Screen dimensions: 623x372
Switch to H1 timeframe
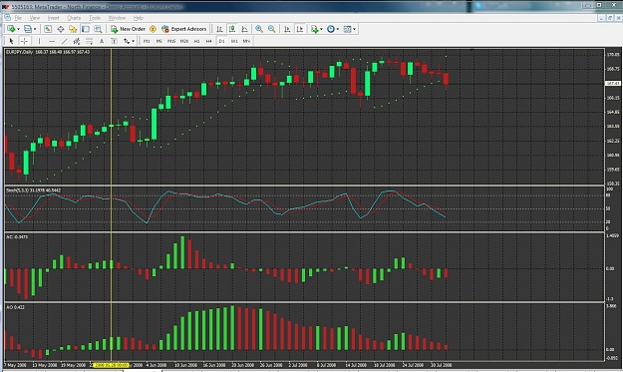pyautogui.click(x=196, y=41)
